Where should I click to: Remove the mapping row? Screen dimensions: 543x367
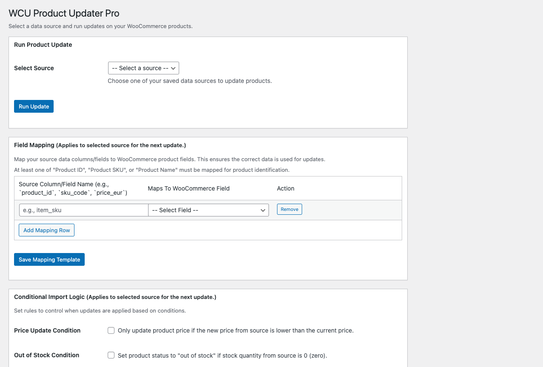tap(289, 209)
